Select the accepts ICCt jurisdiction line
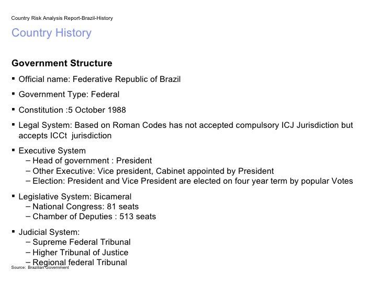Image resolution: width=381 pixels, height=285 pixels. (65, 136)
